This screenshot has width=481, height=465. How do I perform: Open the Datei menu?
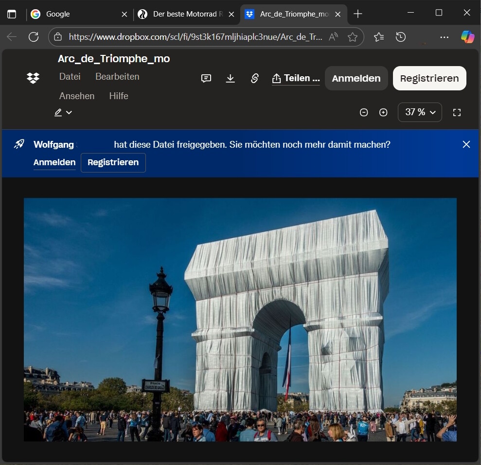tap(70, 76)
